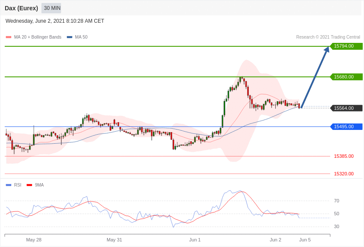Click the pink MA 20 Bollinger legend swatch

coord(9,37)
